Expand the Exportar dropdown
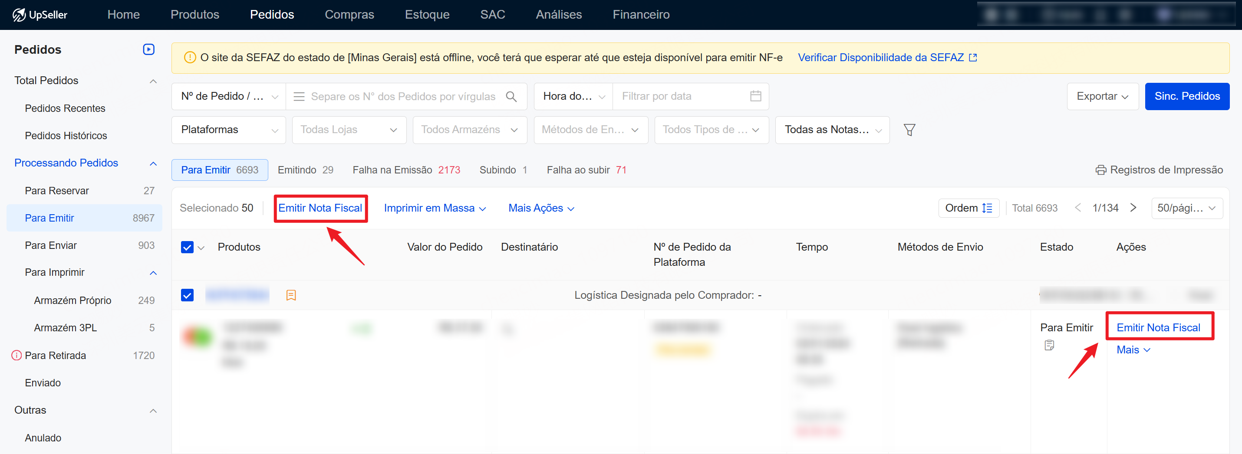Viewport: 1242px width, 454px height. (1102, 96)
